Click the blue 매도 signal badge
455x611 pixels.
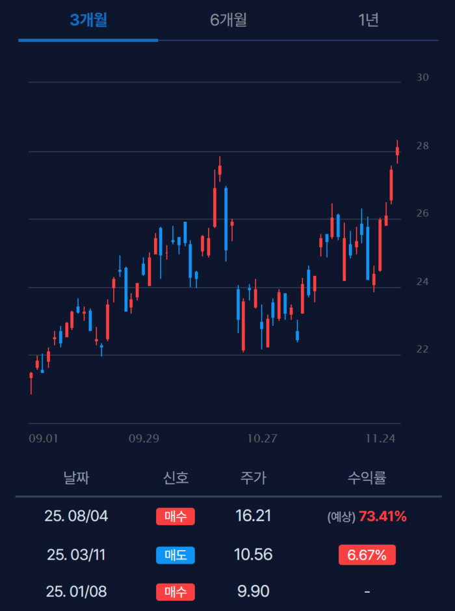[175, 555]
